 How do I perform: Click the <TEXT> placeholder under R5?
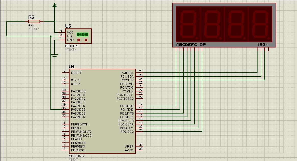(34, 29)
